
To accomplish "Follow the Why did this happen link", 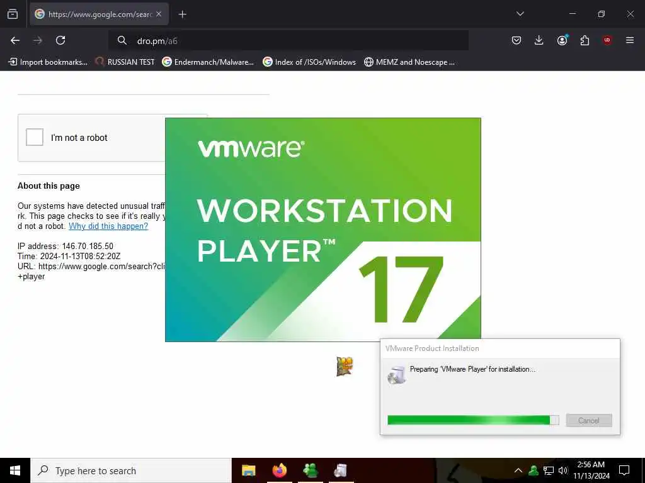I will click(x=108, y=226).
